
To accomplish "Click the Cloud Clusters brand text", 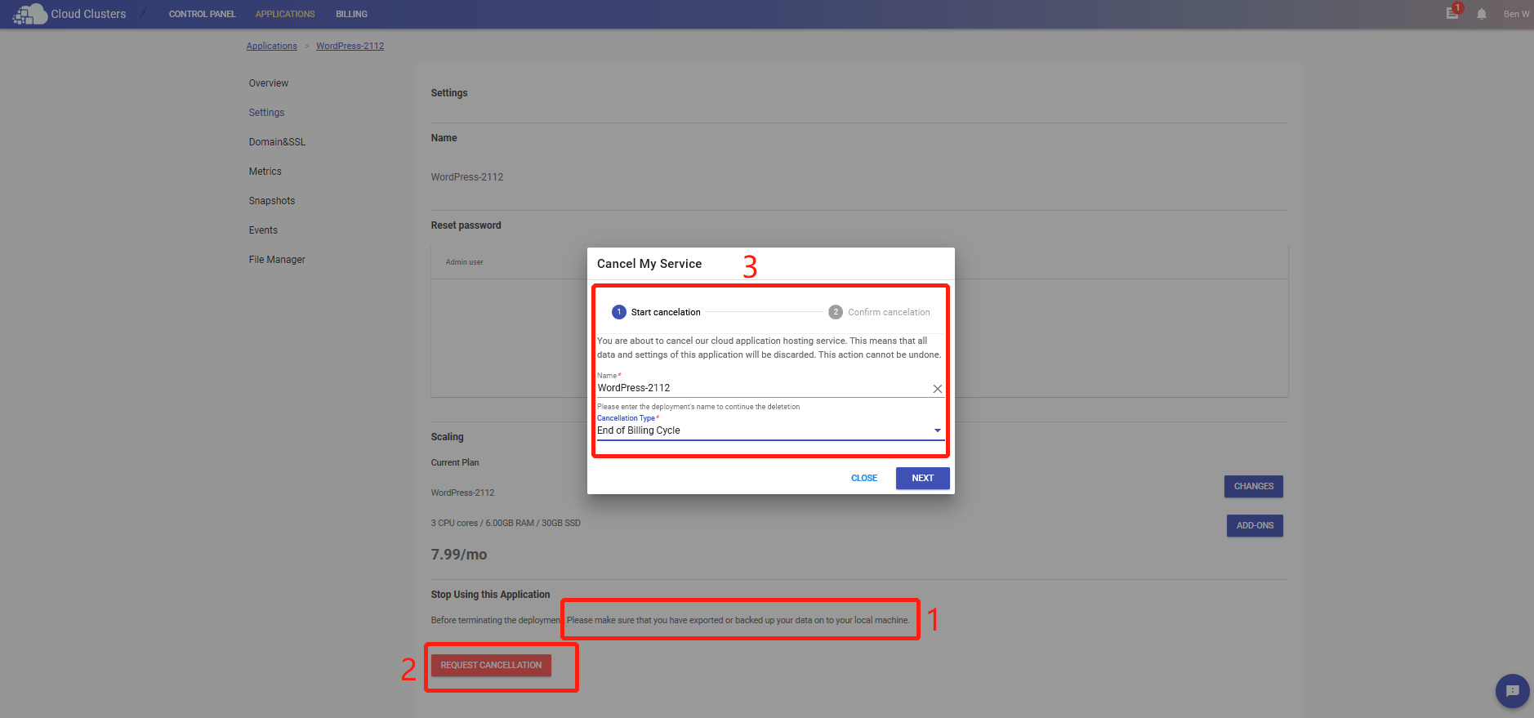I will point(88,14).
